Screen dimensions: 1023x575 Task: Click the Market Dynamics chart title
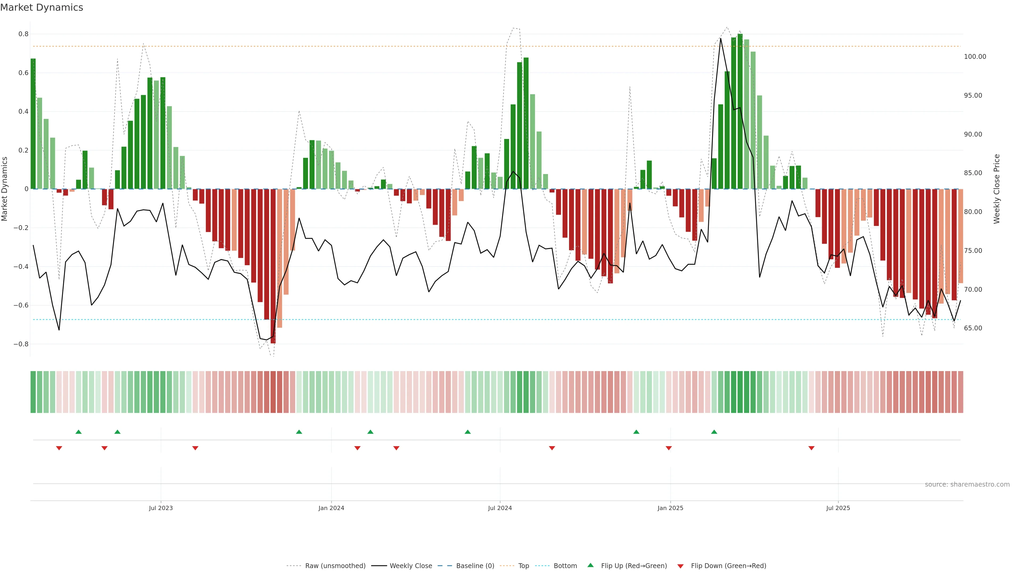click(42, 7)
